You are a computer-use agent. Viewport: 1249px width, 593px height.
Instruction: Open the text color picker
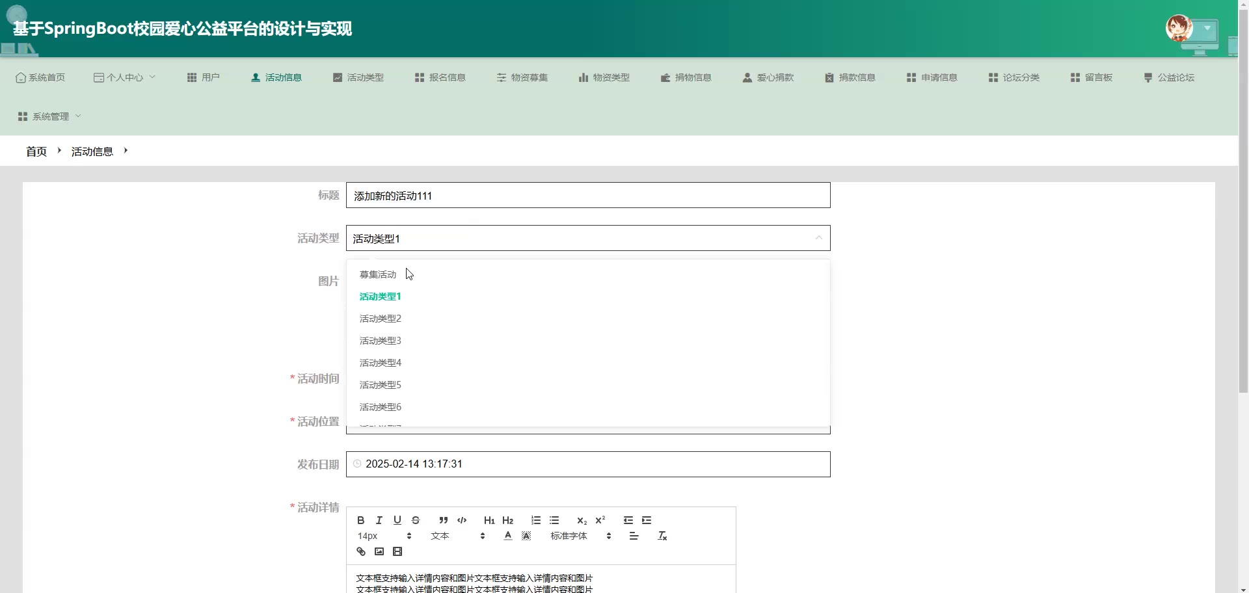pos(508,536)
